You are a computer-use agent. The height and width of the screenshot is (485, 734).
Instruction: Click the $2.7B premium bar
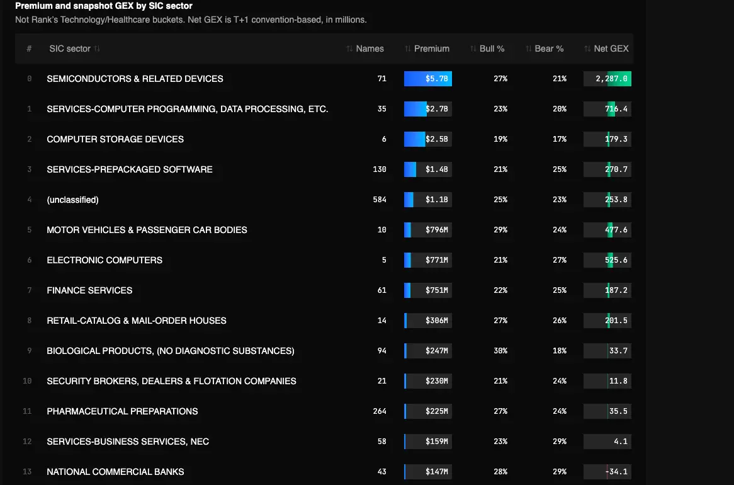[x=428, y=109]
